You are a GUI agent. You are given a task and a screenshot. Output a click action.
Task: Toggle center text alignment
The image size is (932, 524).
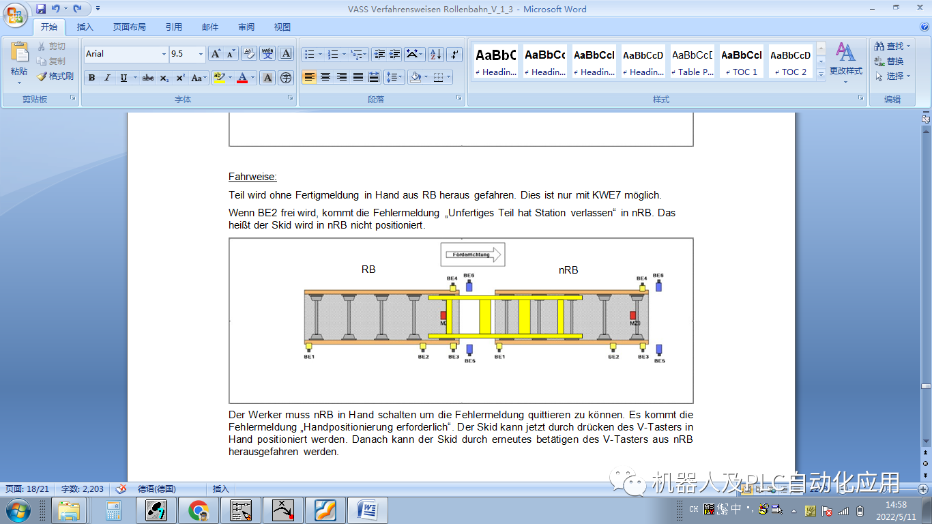point(325,77)
